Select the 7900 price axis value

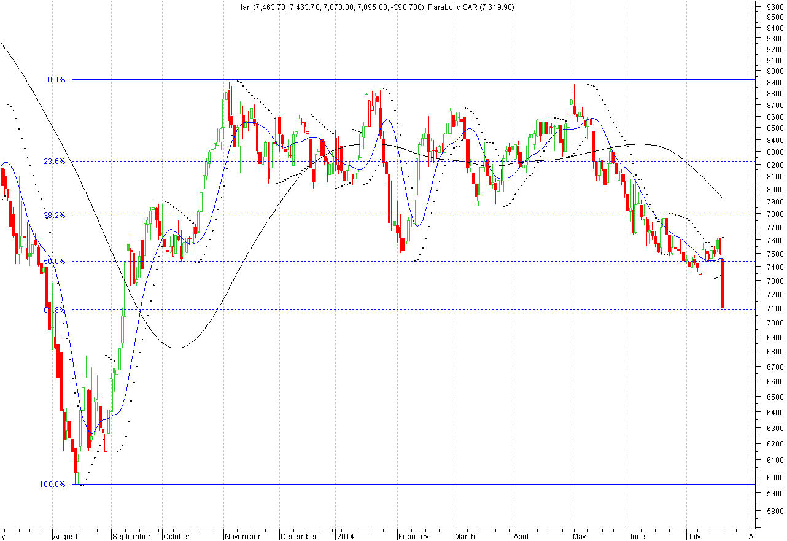click(x=775, y=201)
